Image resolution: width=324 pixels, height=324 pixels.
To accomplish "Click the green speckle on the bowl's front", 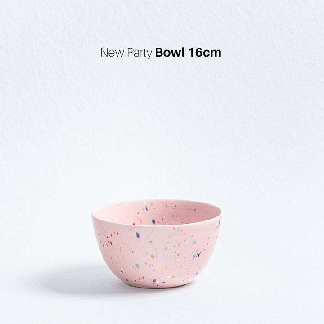I will [x=153, y=256].
